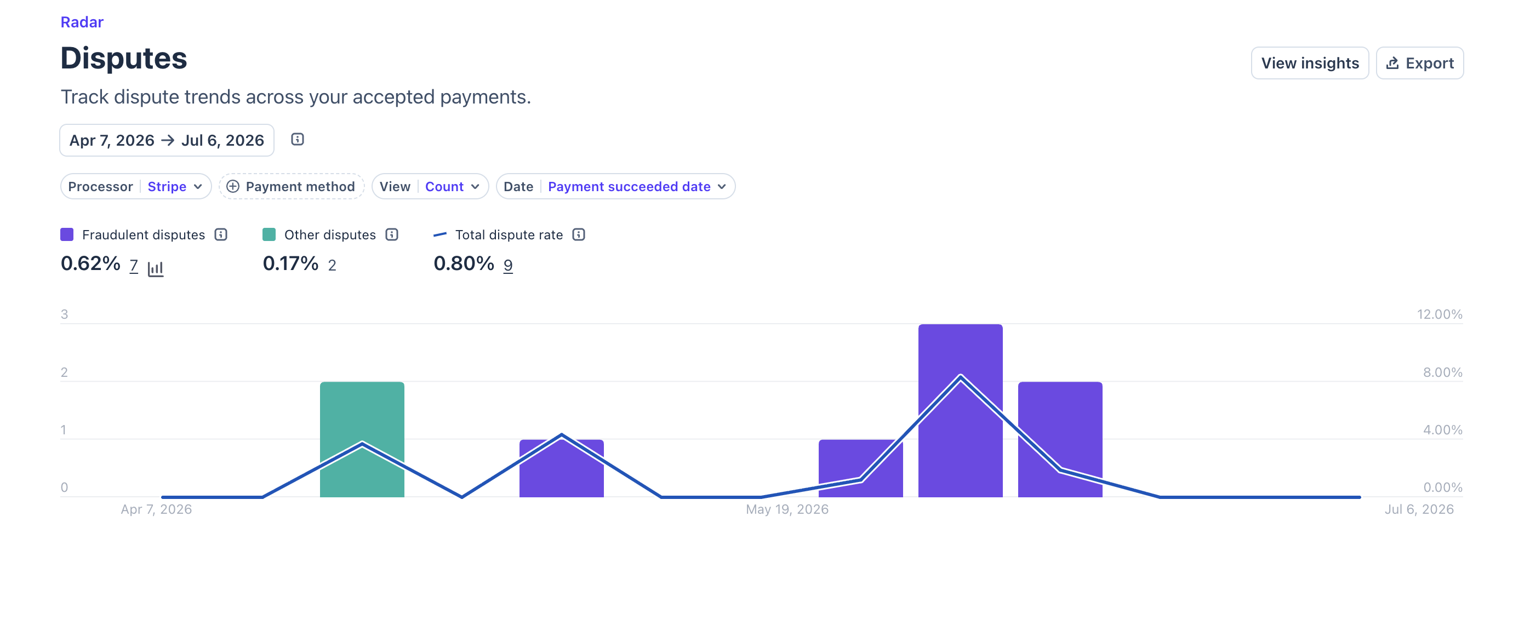1530x620 pixels.
Task: Open the underlined fraudulent count 7 link
Action: pos(134,266)
